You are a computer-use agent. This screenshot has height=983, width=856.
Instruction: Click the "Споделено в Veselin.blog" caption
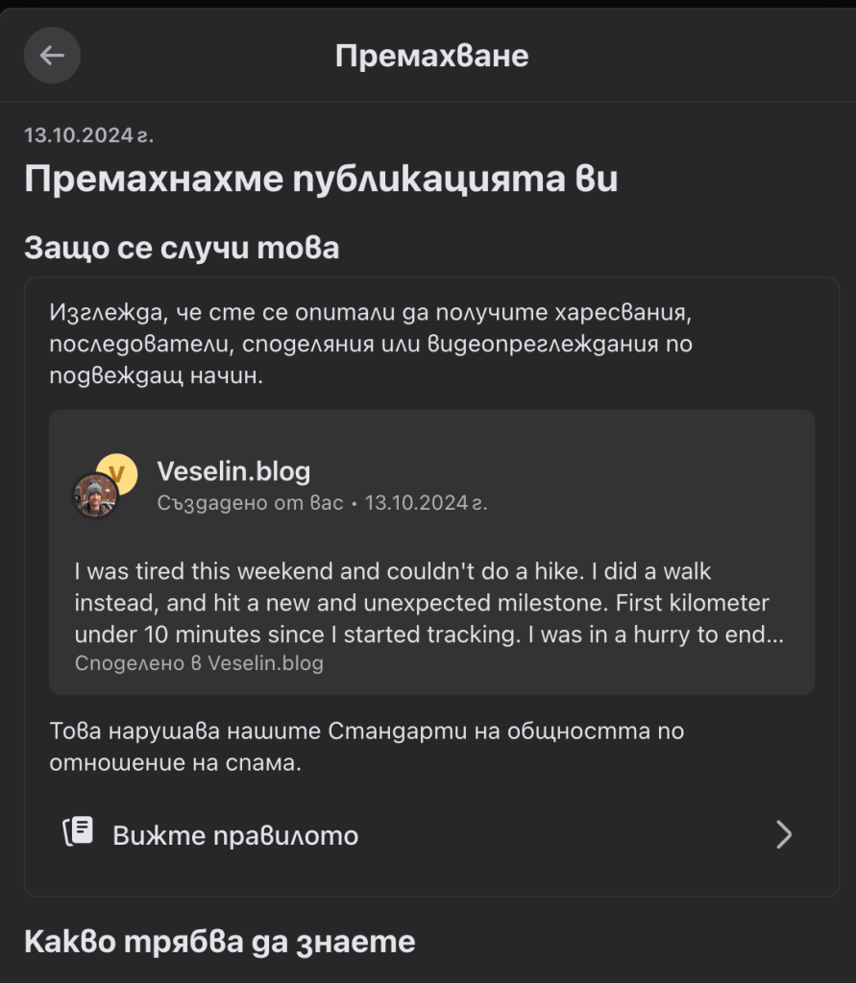pos(199,663)
